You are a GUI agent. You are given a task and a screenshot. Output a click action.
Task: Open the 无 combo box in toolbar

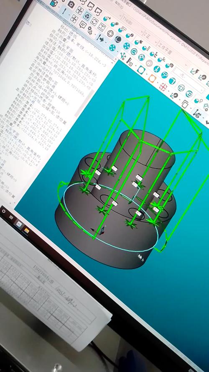tap(189, 81)
